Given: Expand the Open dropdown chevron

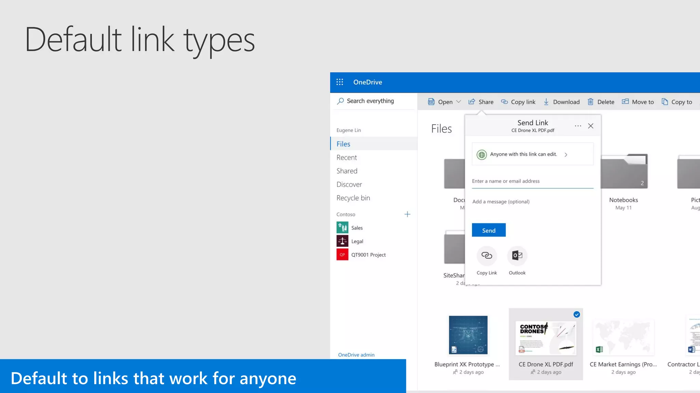Looking at the screenshot, I should [x=459, y=102].
